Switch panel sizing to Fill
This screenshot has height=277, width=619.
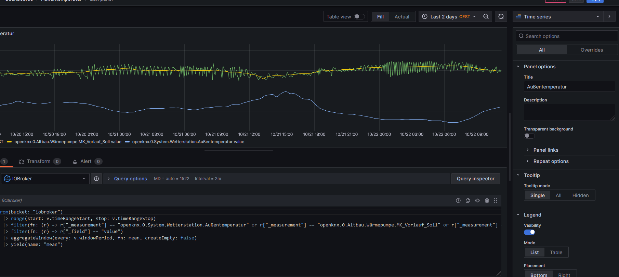coord(380,16)
